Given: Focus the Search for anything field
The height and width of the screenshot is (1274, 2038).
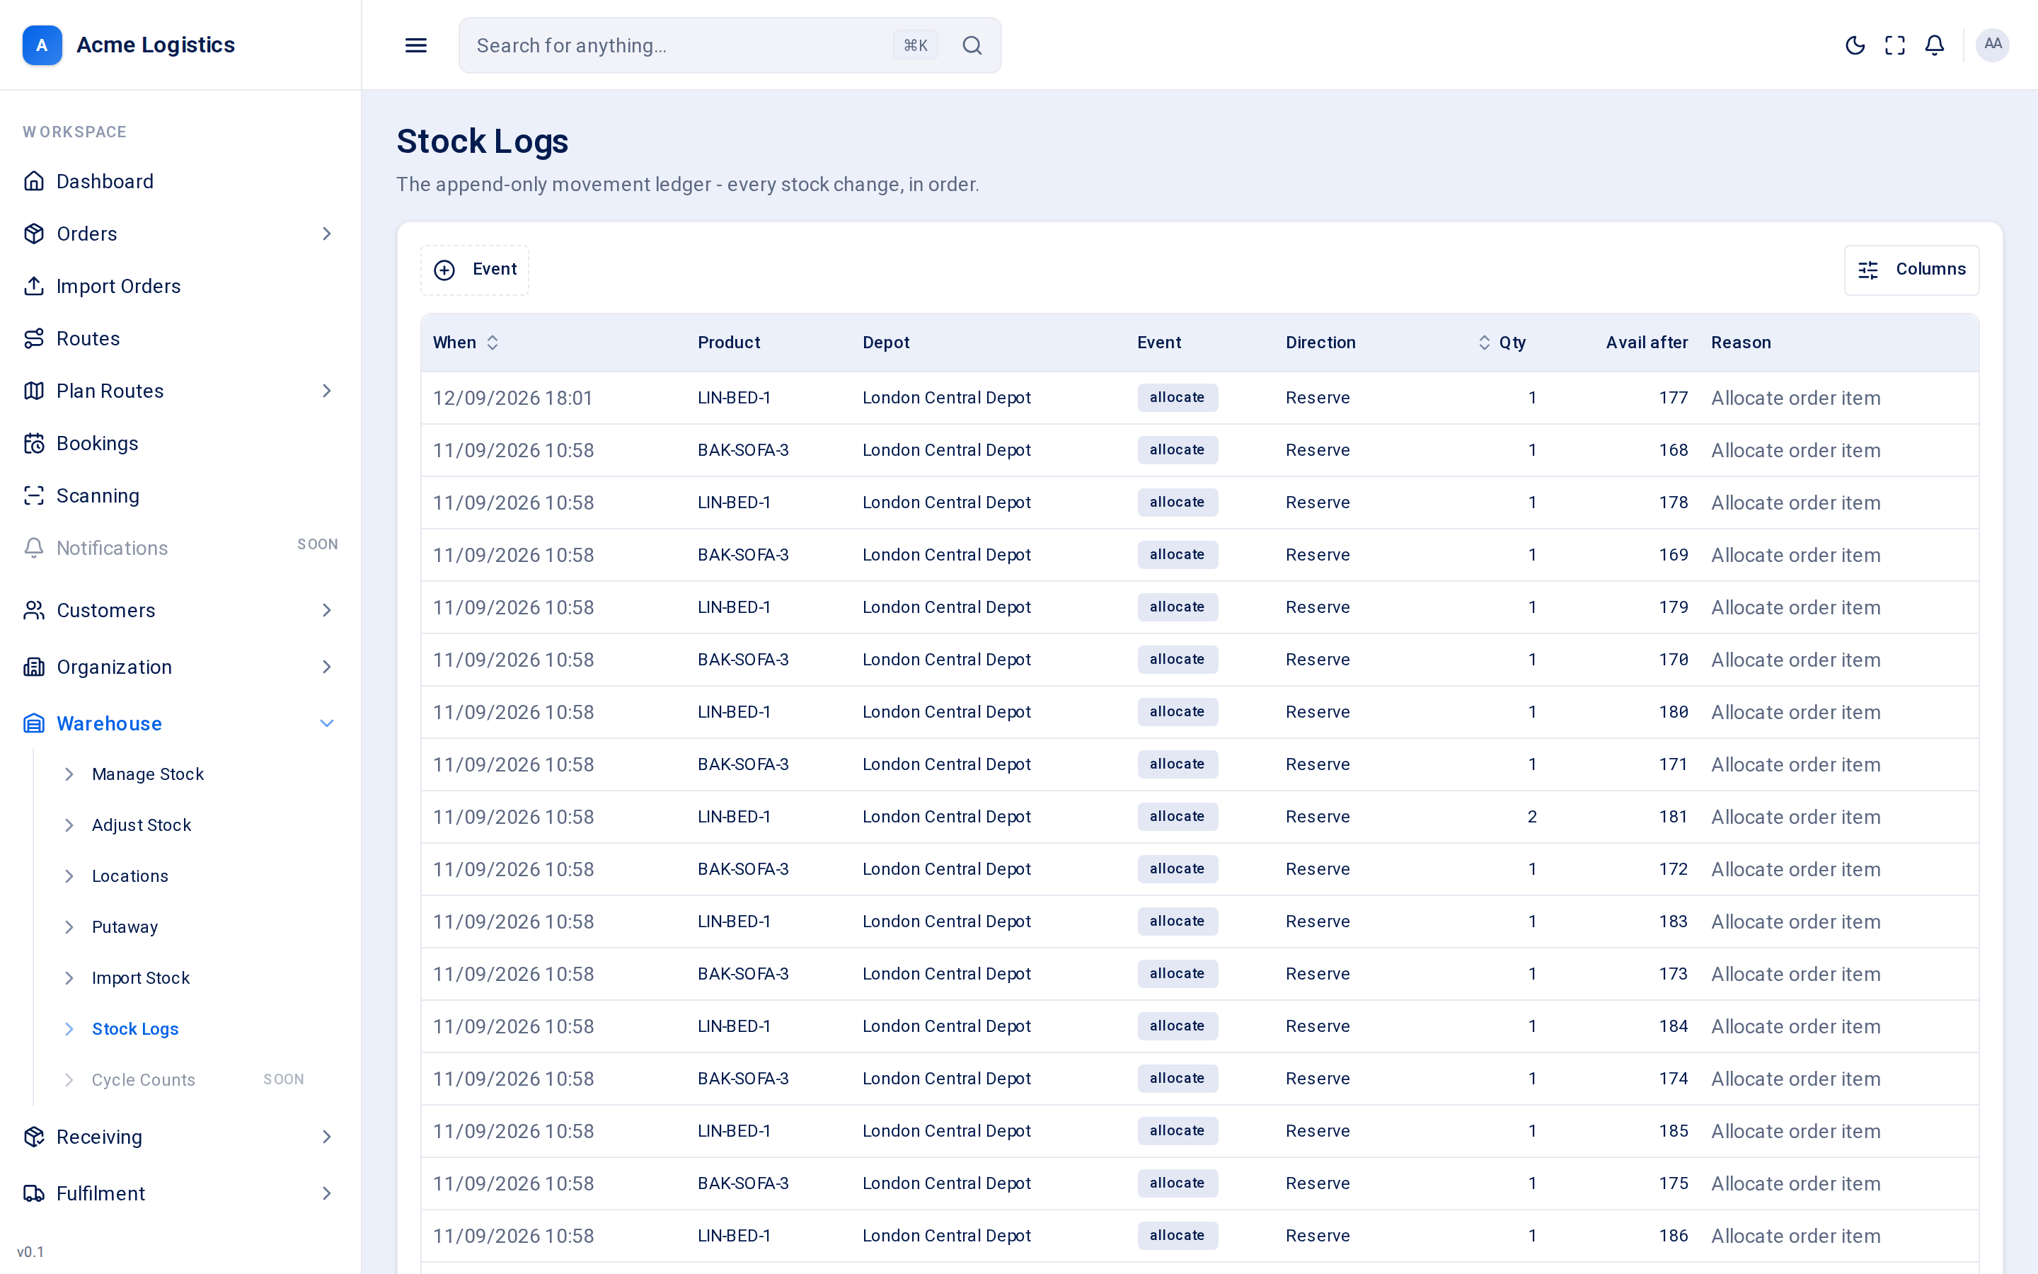Looking at the screenshot, I should tap(730, 45).
